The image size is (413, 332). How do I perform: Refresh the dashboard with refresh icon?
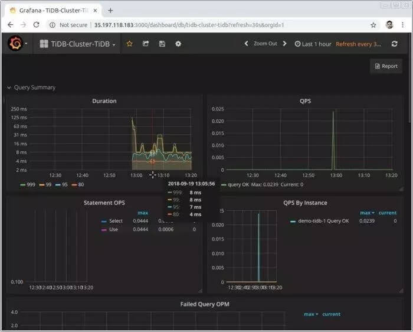tap(394, 44)
